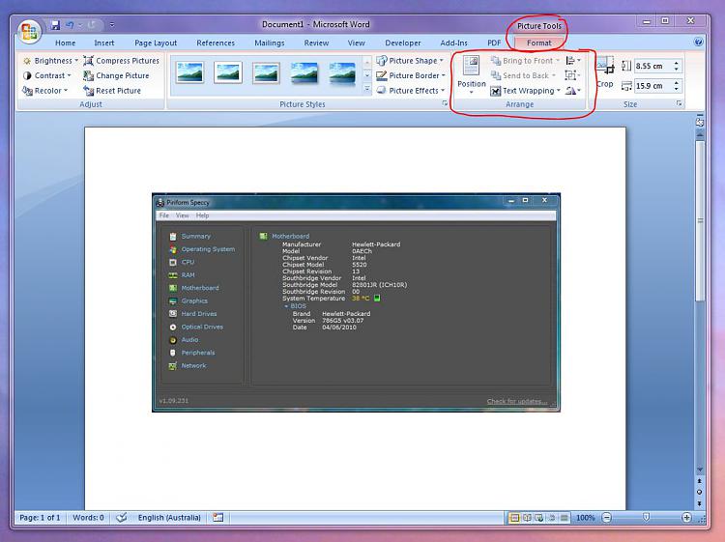Switch to Full Screen Reading view
Image resolution: width=725 pixels, height=542 pixels.
[527, 518]
